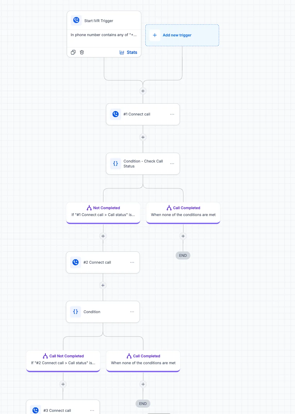295x414 pixels.
Task: Click the plus icon in Add new trigger
Action: (155, 35)
